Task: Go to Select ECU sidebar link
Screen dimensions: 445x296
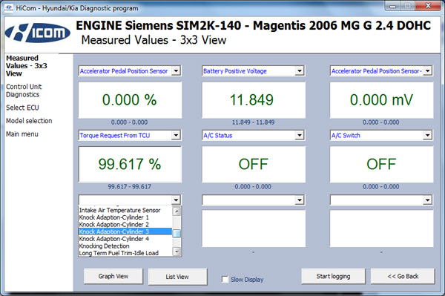Action: [x=22, y=108]
